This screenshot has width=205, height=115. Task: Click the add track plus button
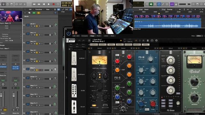[x=25, y=13]
